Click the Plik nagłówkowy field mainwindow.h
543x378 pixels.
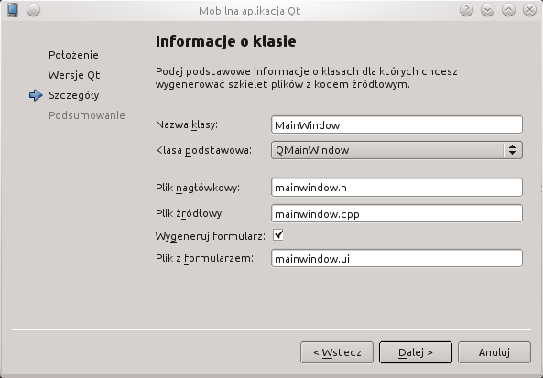pyautogui.click(x=396, y=188)
